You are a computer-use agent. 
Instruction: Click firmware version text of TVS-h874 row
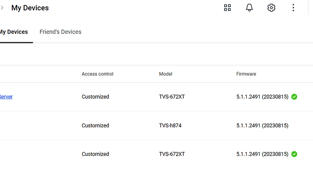pos(262,126)
